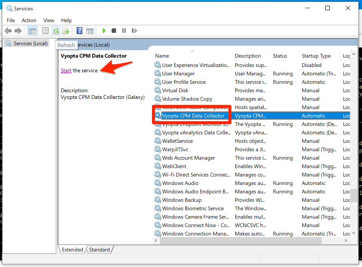Click gear icon beside Virtual Disk
Image resolution: width=362 pixels, height=267 pixels.
click(x=158, y=90)
